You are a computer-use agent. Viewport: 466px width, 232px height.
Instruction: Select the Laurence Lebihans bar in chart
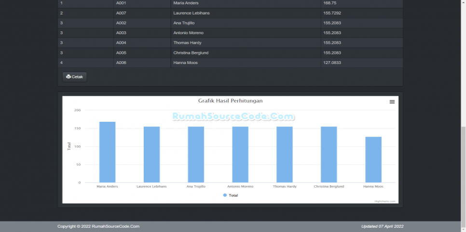(151, 155)
